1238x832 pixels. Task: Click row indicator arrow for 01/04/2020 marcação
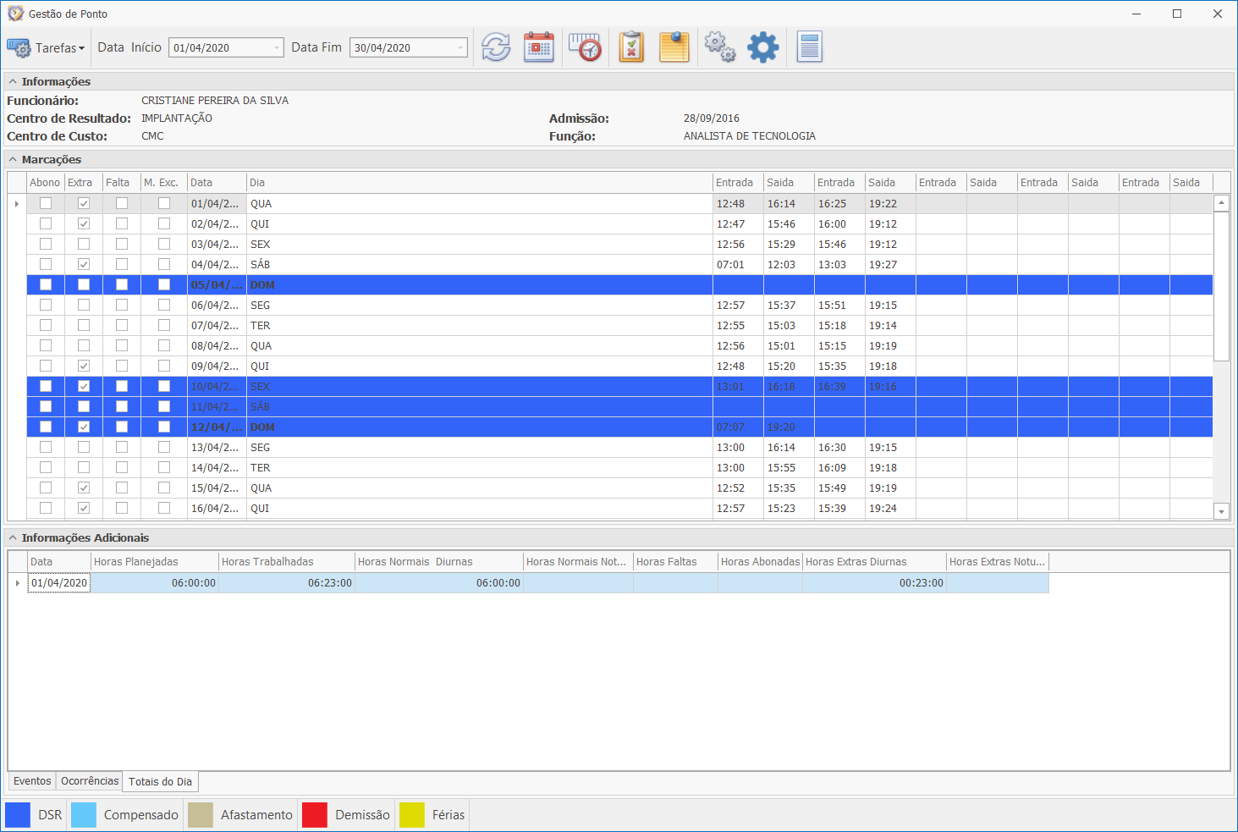tap(17, 204)
